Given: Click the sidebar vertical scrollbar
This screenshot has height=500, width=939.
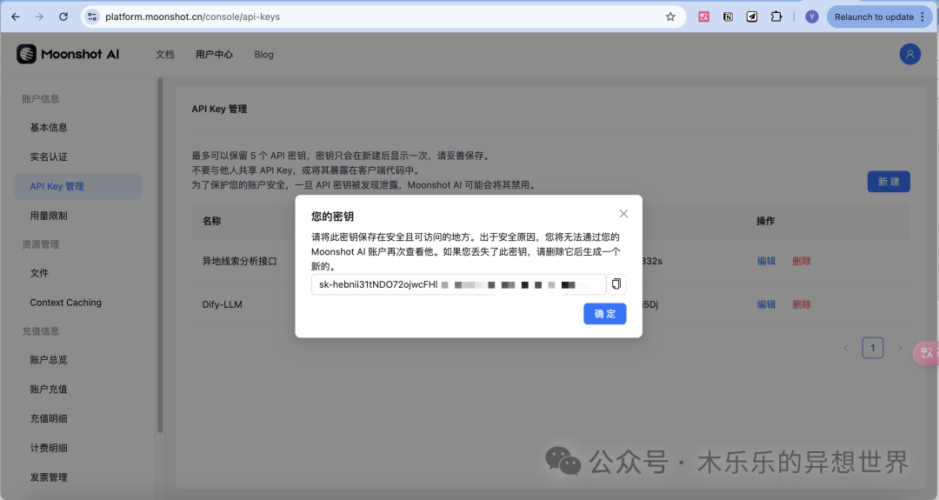Looking at the screenshot, I should tap(160, 255).
